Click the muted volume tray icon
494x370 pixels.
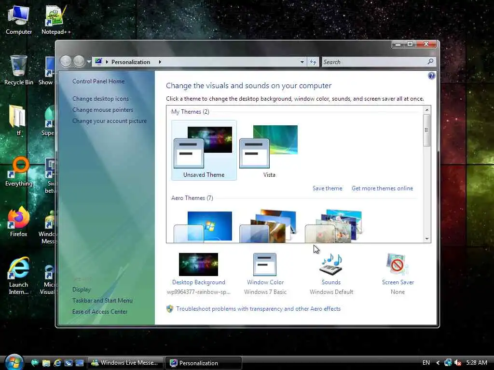[x=458, y=362]
